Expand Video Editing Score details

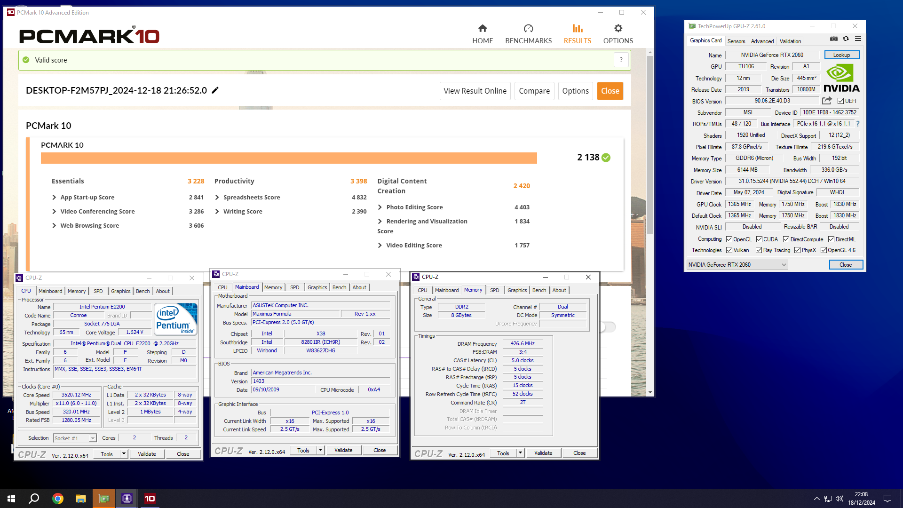tap(380, 246)
